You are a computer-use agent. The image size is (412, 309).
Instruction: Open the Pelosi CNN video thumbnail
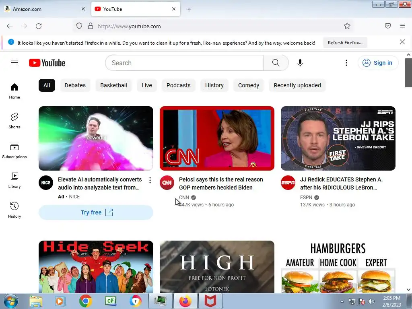(x=217, y=138)
